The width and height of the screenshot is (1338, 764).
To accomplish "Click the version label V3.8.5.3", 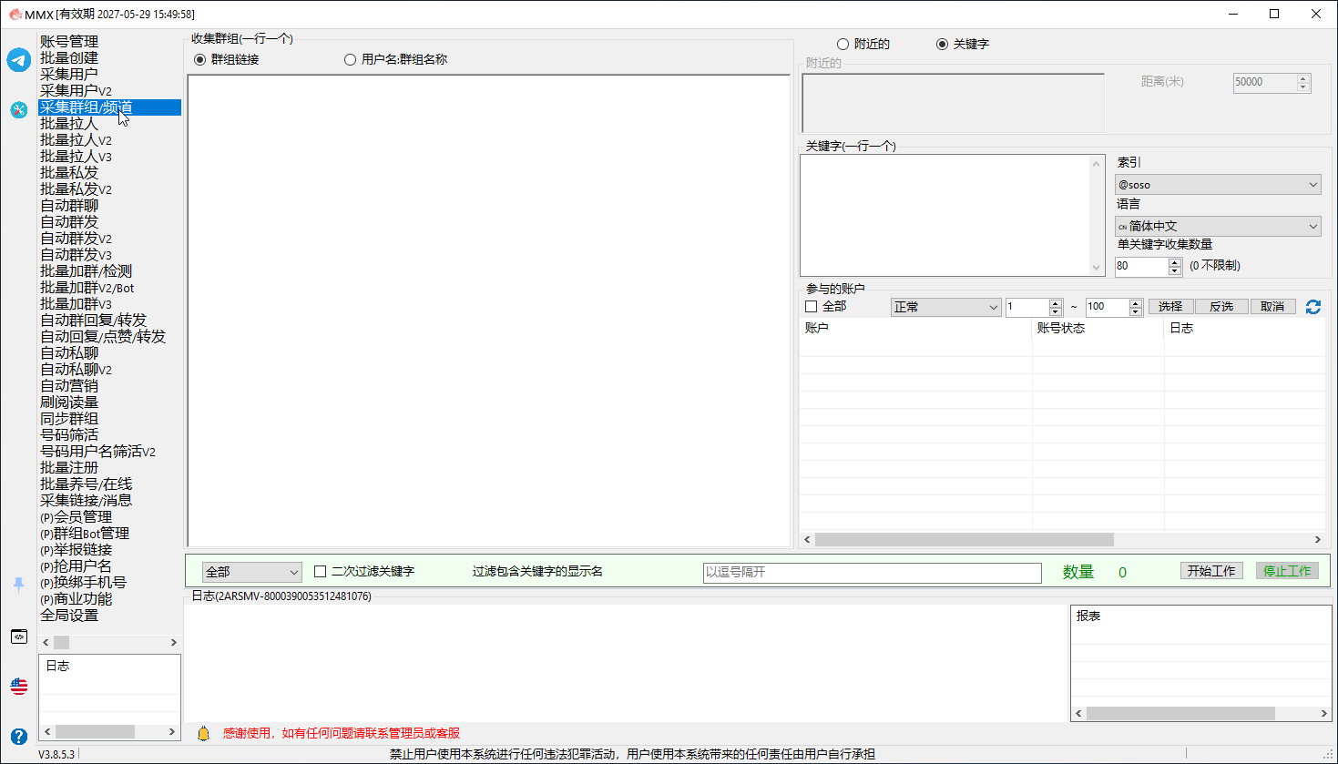I will [x=56, y=754].
